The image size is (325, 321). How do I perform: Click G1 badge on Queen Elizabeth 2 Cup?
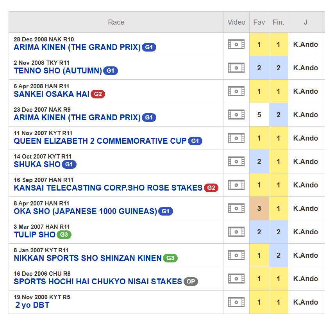pyautogui.click(x=195, y=141)
